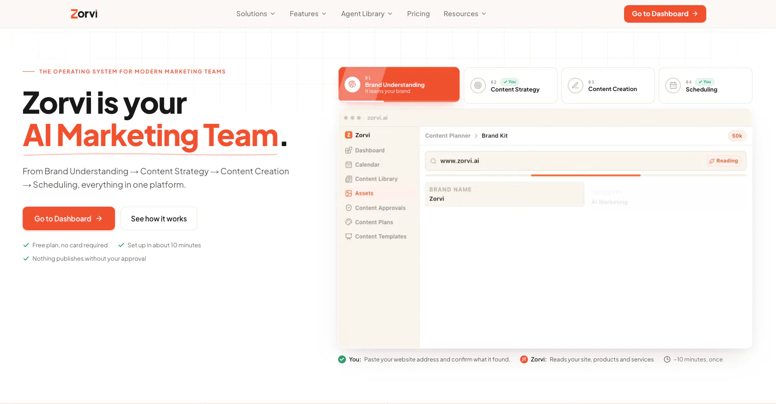This screenshot has height=404, width=776.
Task: Click the breadcrumb chevron after Content Planner
Action: [x=476, y=136]
